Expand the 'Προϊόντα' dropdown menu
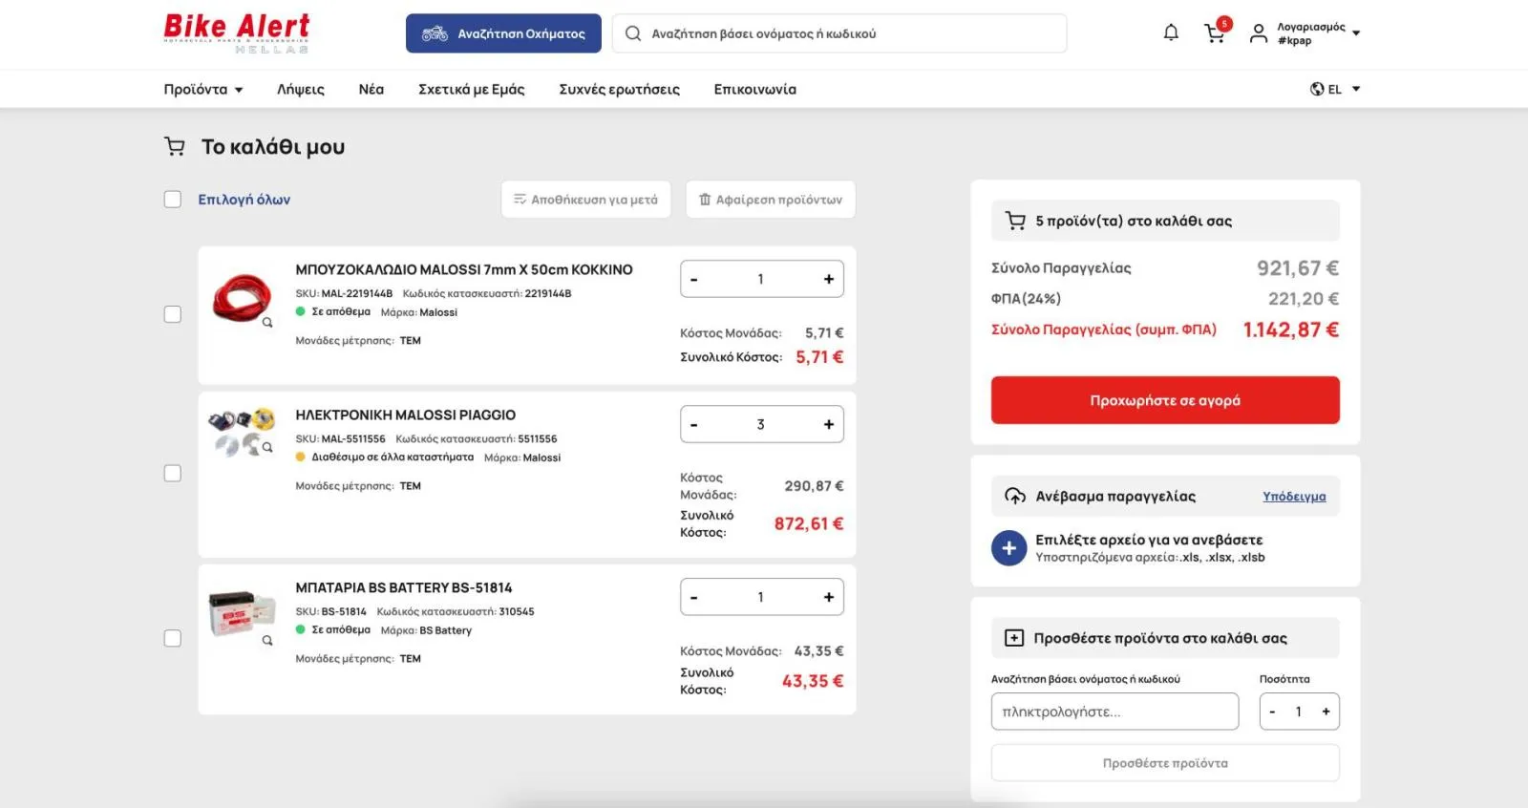Image resolution: width=1528 pixels, height=808 pixels. [x=202, y=90]
